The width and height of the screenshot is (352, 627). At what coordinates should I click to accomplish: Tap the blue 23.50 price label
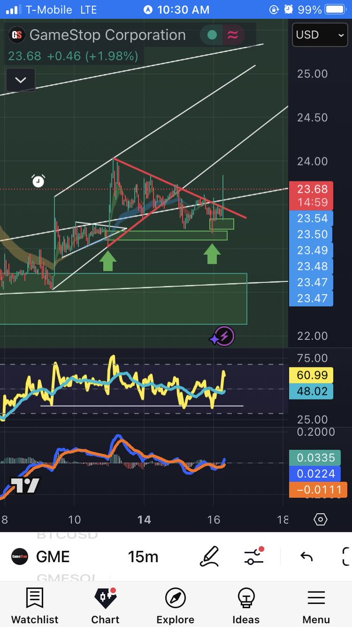click(311, 235)
